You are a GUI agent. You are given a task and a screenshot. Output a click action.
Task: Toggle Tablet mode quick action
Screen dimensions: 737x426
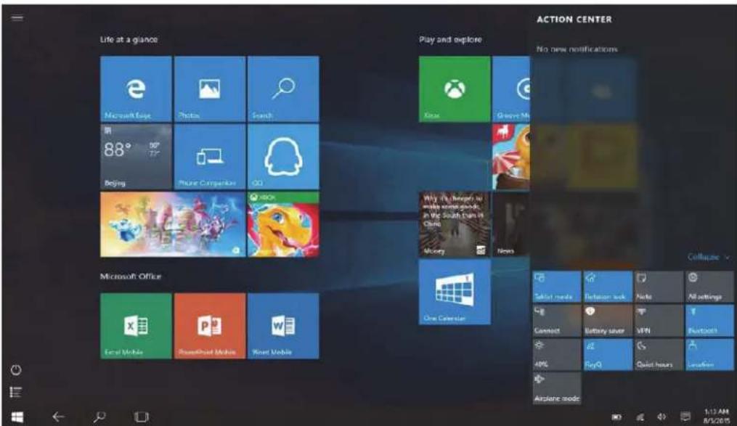tap(557, 287)
